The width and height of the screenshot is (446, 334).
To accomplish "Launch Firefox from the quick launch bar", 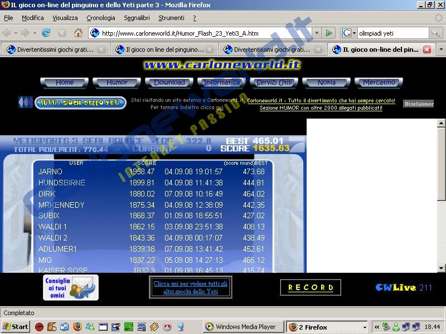I will click(x=77, y=327).
